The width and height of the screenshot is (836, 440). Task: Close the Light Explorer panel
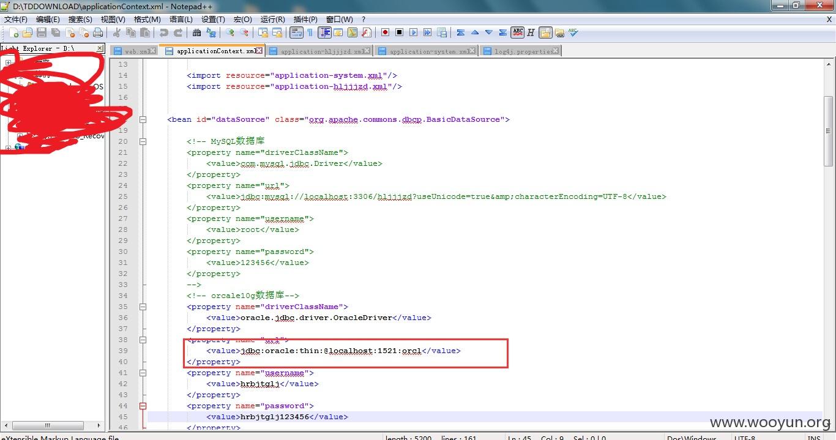100,48
